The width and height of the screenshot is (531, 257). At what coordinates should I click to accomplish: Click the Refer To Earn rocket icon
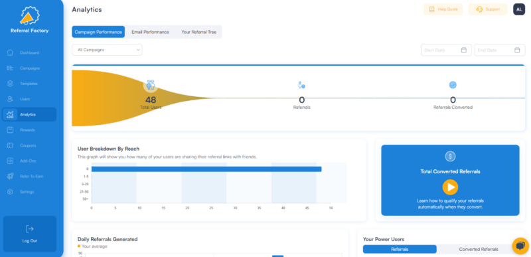[10, 177]
